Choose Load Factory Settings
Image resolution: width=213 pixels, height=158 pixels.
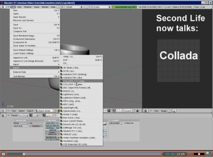tap(35, 53)
